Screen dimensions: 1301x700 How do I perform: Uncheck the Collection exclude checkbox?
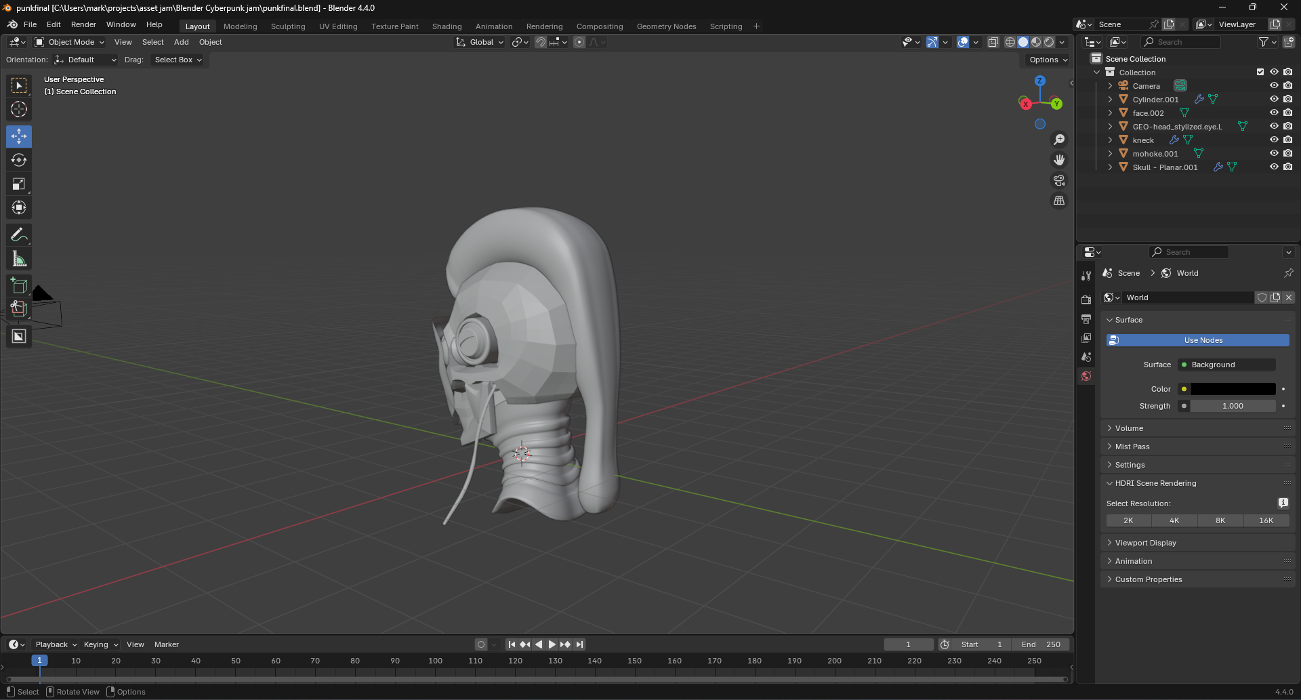(1260, 72)
